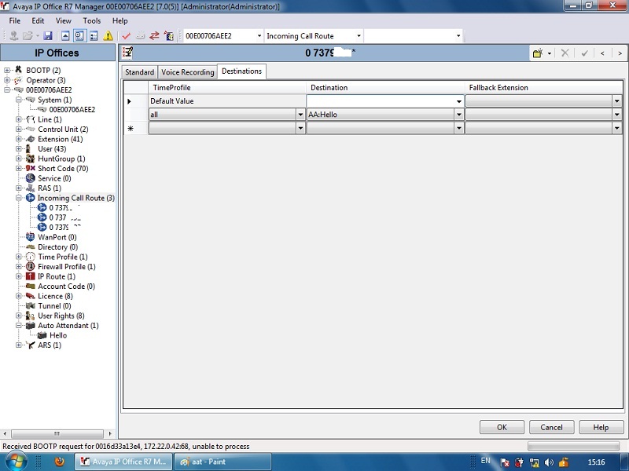The image size is (629, 471).
Task: Switch to the Standard tab
Action: tap(139, 72)
